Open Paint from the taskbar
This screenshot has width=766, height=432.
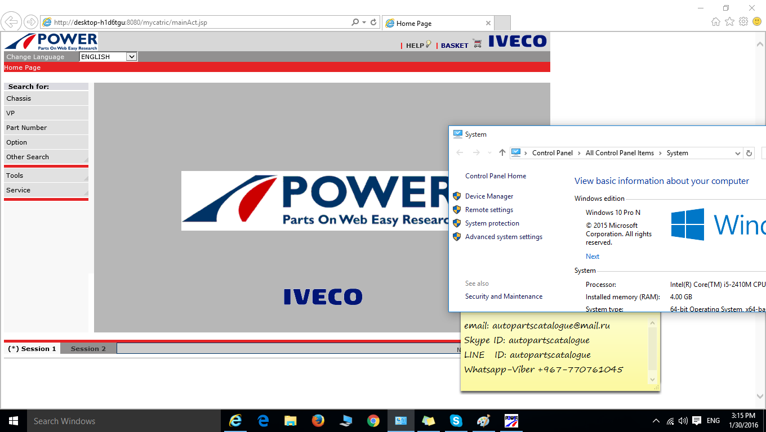tap(484, 421)
